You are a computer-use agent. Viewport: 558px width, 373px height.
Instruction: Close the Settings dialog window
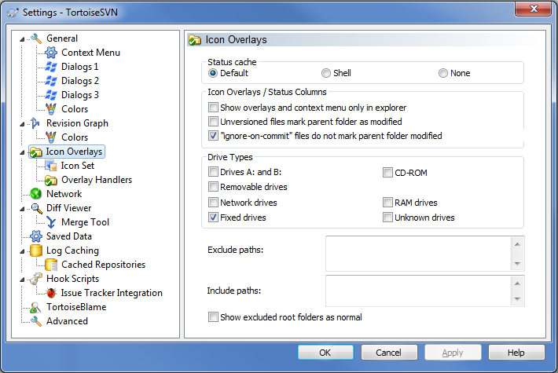tap(533, 9)
